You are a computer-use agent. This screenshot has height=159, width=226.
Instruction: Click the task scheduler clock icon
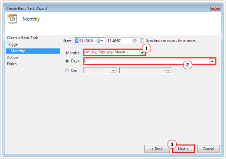[12, 19]
